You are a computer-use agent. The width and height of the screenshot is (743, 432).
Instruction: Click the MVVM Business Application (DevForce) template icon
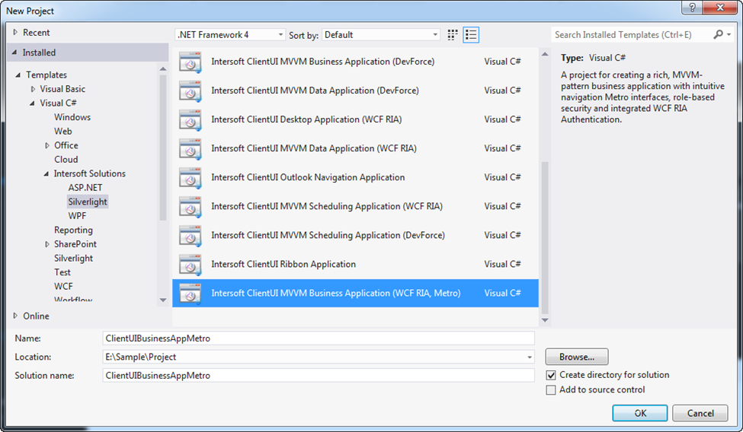tap(190, 62)
